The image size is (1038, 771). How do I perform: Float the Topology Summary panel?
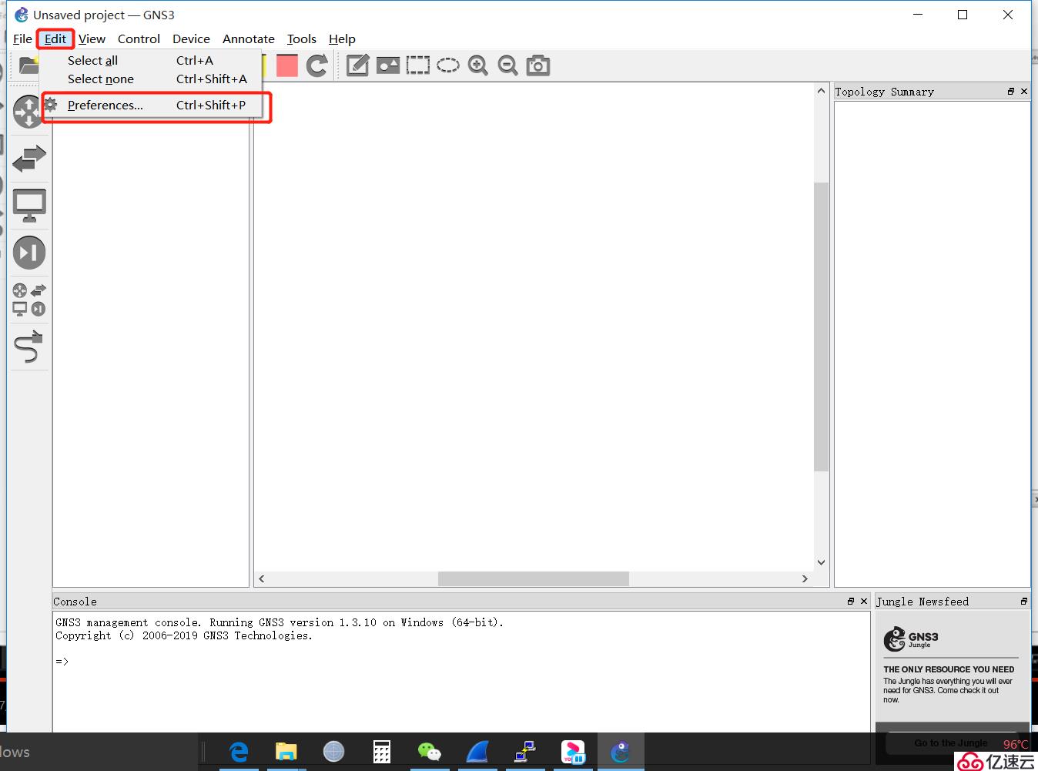pyautogui.click(x=1011, y=91)
